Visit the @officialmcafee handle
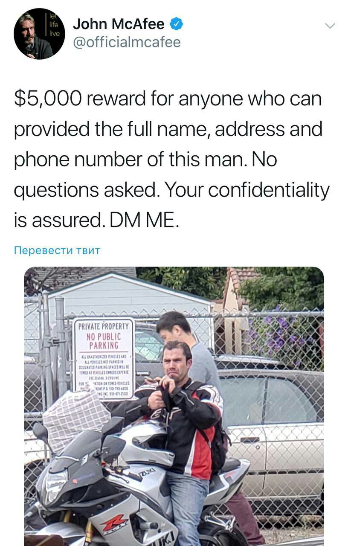 (127, 42)
